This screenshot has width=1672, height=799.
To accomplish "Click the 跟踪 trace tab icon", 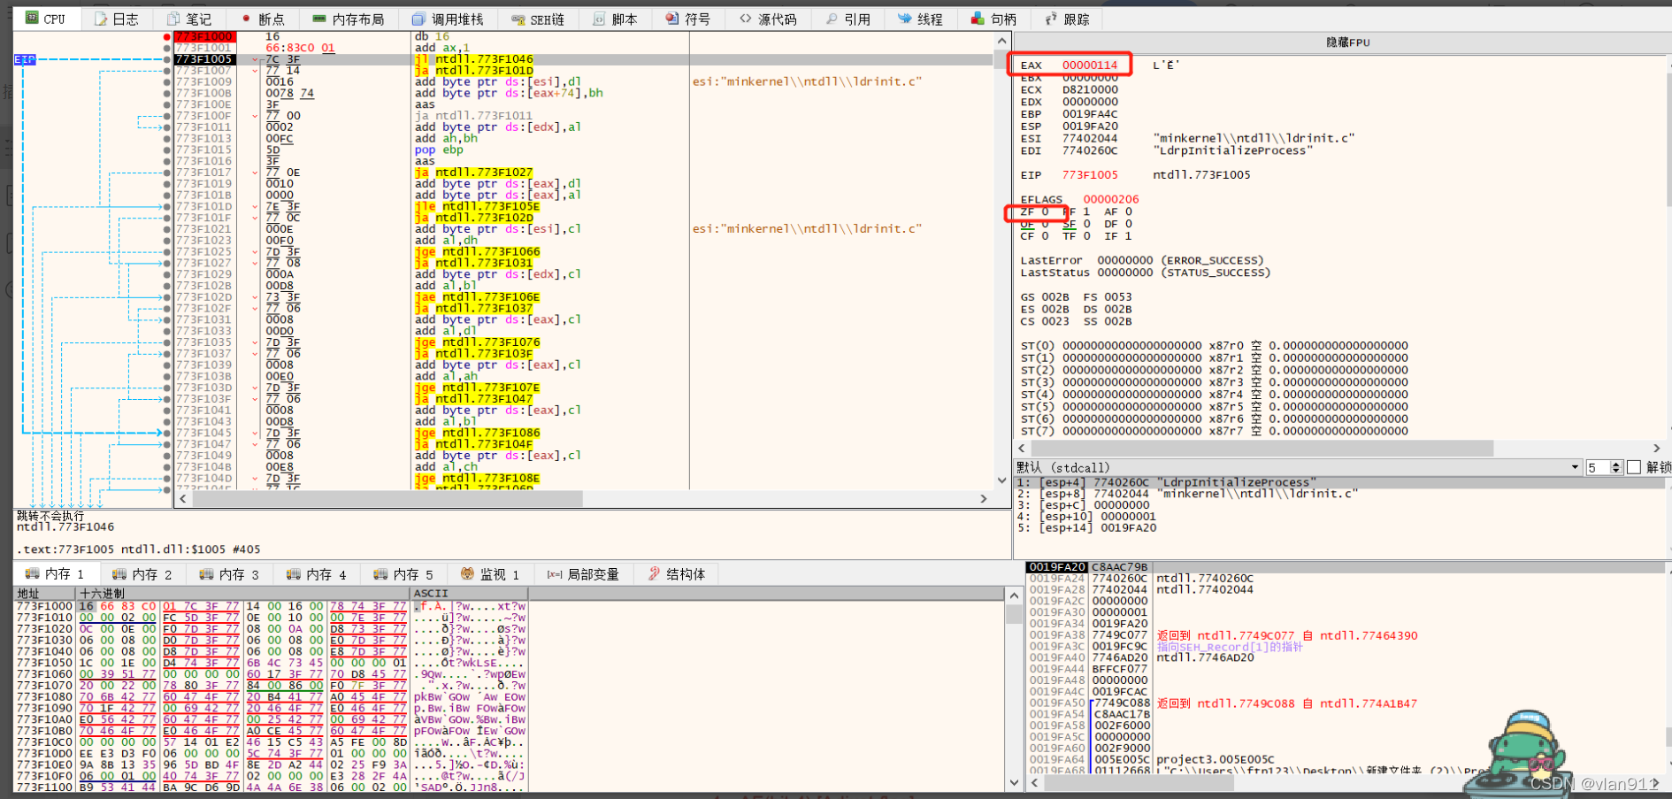I will point(1051,19).
